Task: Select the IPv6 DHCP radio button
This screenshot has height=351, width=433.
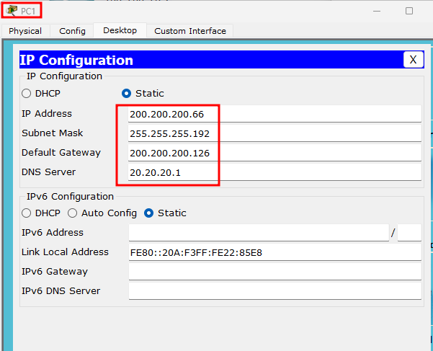Action: pos(27,213)
